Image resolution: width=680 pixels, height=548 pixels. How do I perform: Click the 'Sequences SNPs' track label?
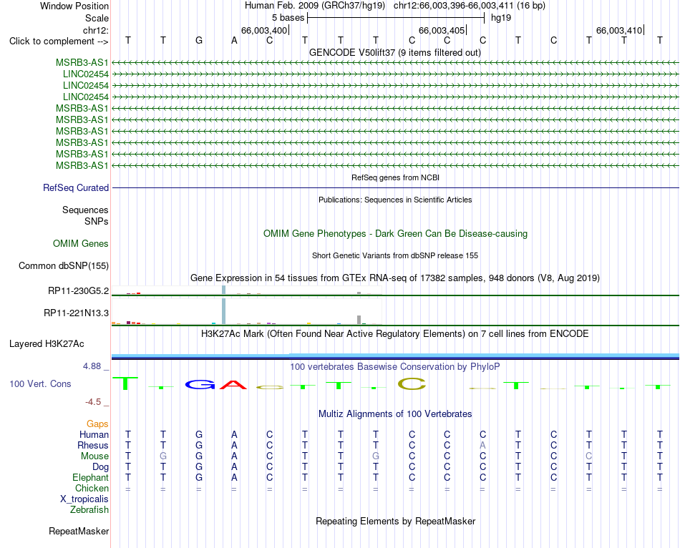[85, 215]
